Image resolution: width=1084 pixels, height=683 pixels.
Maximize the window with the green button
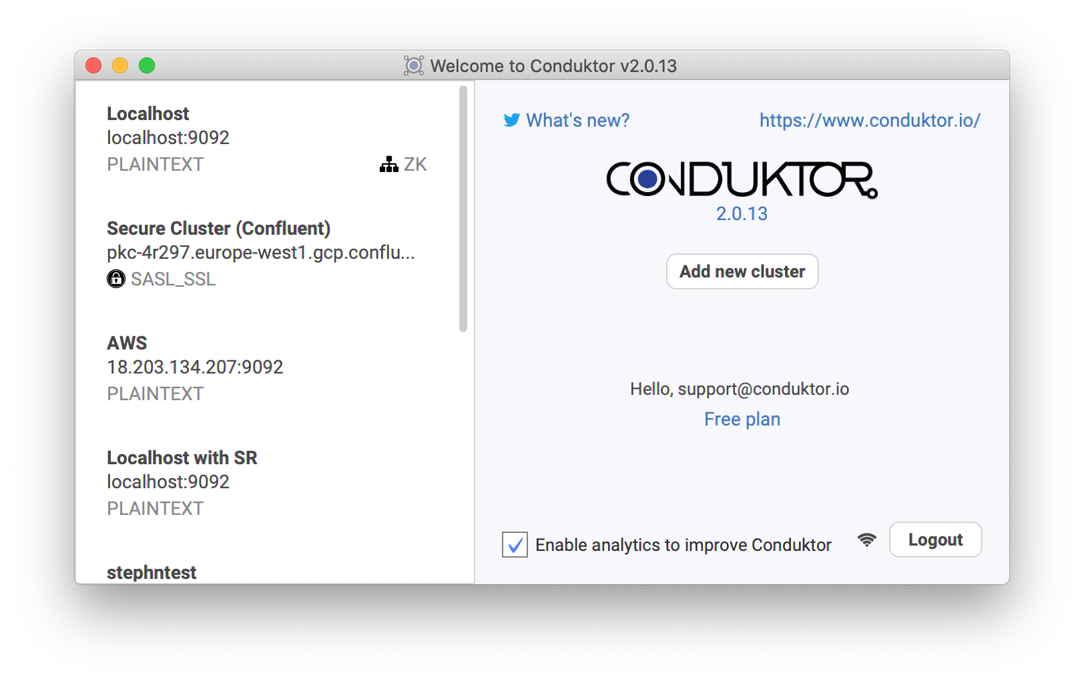147,65
